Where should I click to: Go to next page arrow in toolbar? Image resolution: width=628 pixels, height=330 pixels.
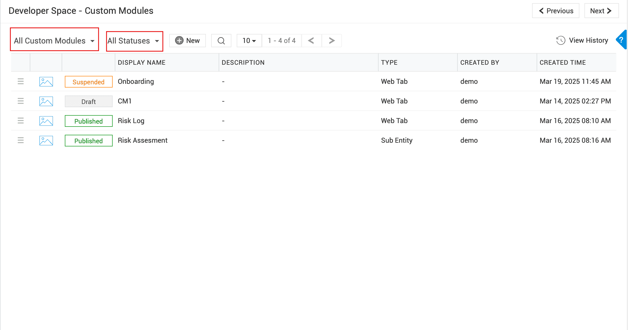pyautogui.click(x=332, y=41)
